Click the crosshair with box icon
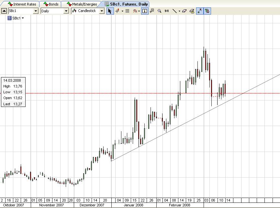 [152, 11]
